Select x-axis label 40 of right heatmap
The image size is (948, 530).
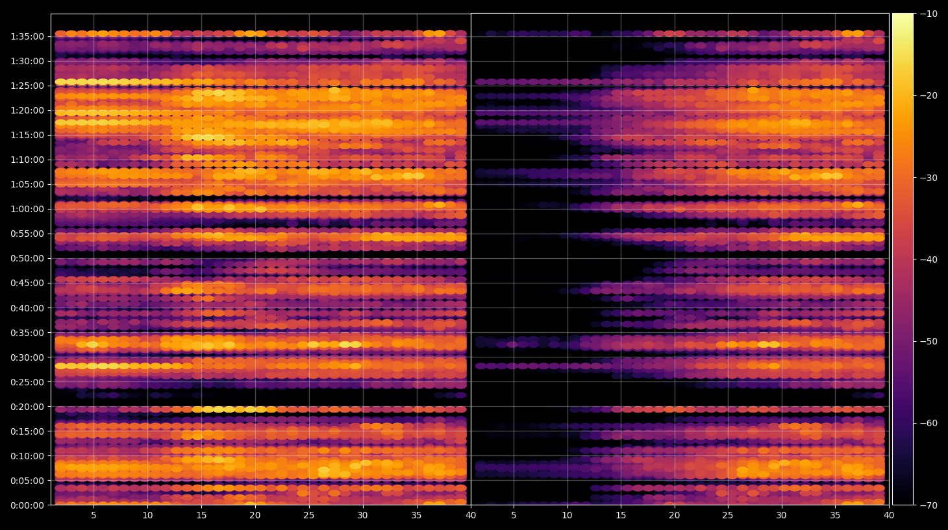[889, 516]
